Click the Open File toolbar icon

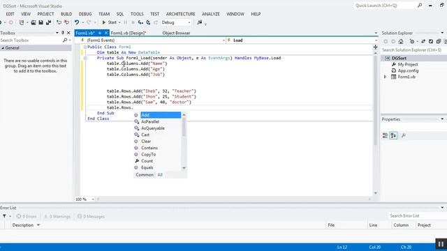point(34,22)
